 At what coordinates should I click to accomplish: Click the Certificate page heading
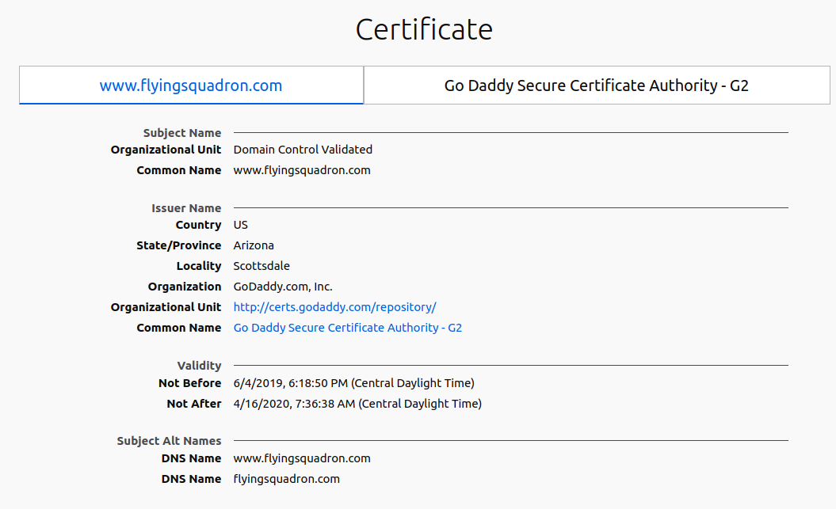coord(424,29)
